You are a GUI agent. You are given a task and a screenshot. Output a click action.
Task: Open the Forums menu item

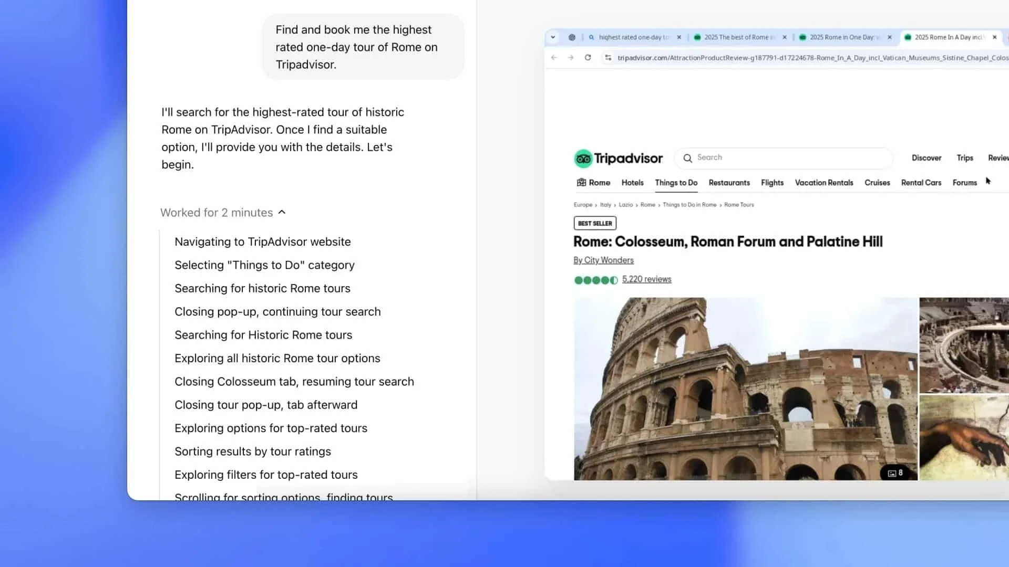(x=965, y=182)
